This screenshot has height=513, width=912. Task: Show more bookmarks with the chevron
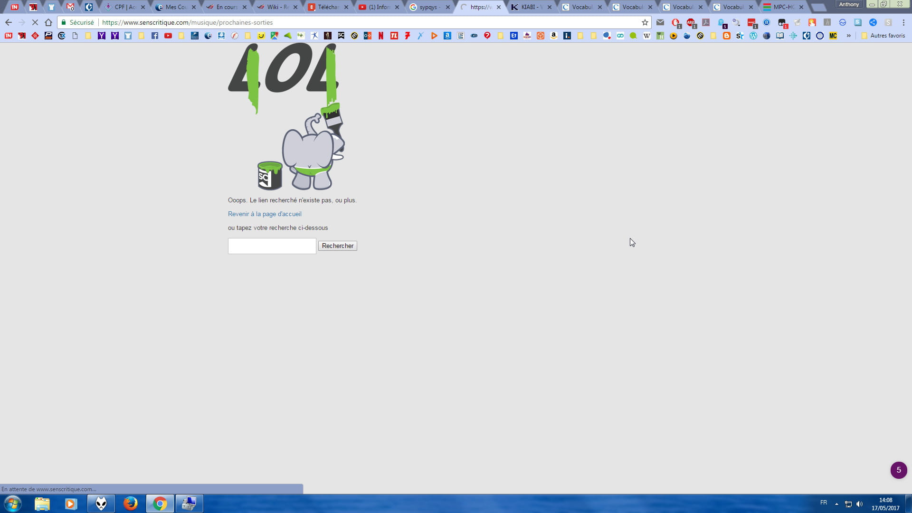(x=849, y=36)
